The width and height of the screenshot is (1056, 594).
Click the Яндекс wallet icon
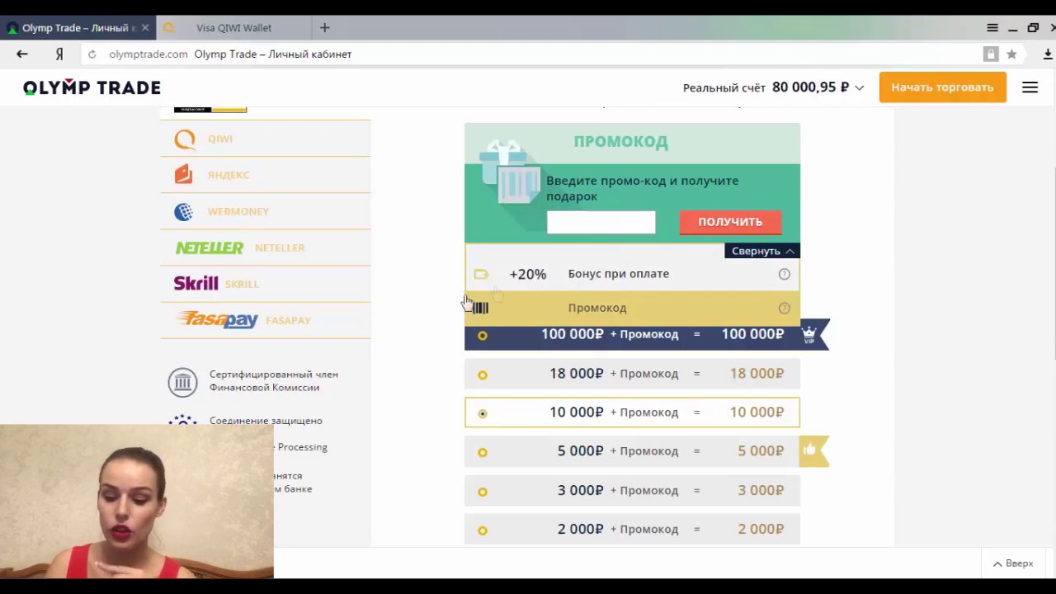pyautogui.click(x=183, y=174)
